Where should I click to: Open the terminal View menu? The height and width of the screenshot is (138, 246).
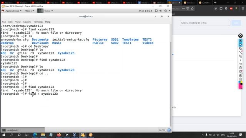(x=18, y=22)
